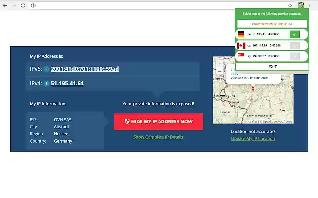The width and height of the screenshot is (318, 198).
Task: Click the 'Proxy activated' status field
Action: click(272, 24)
